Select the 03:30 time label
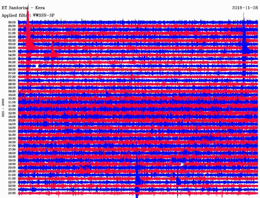 click(x=12, y=48)
